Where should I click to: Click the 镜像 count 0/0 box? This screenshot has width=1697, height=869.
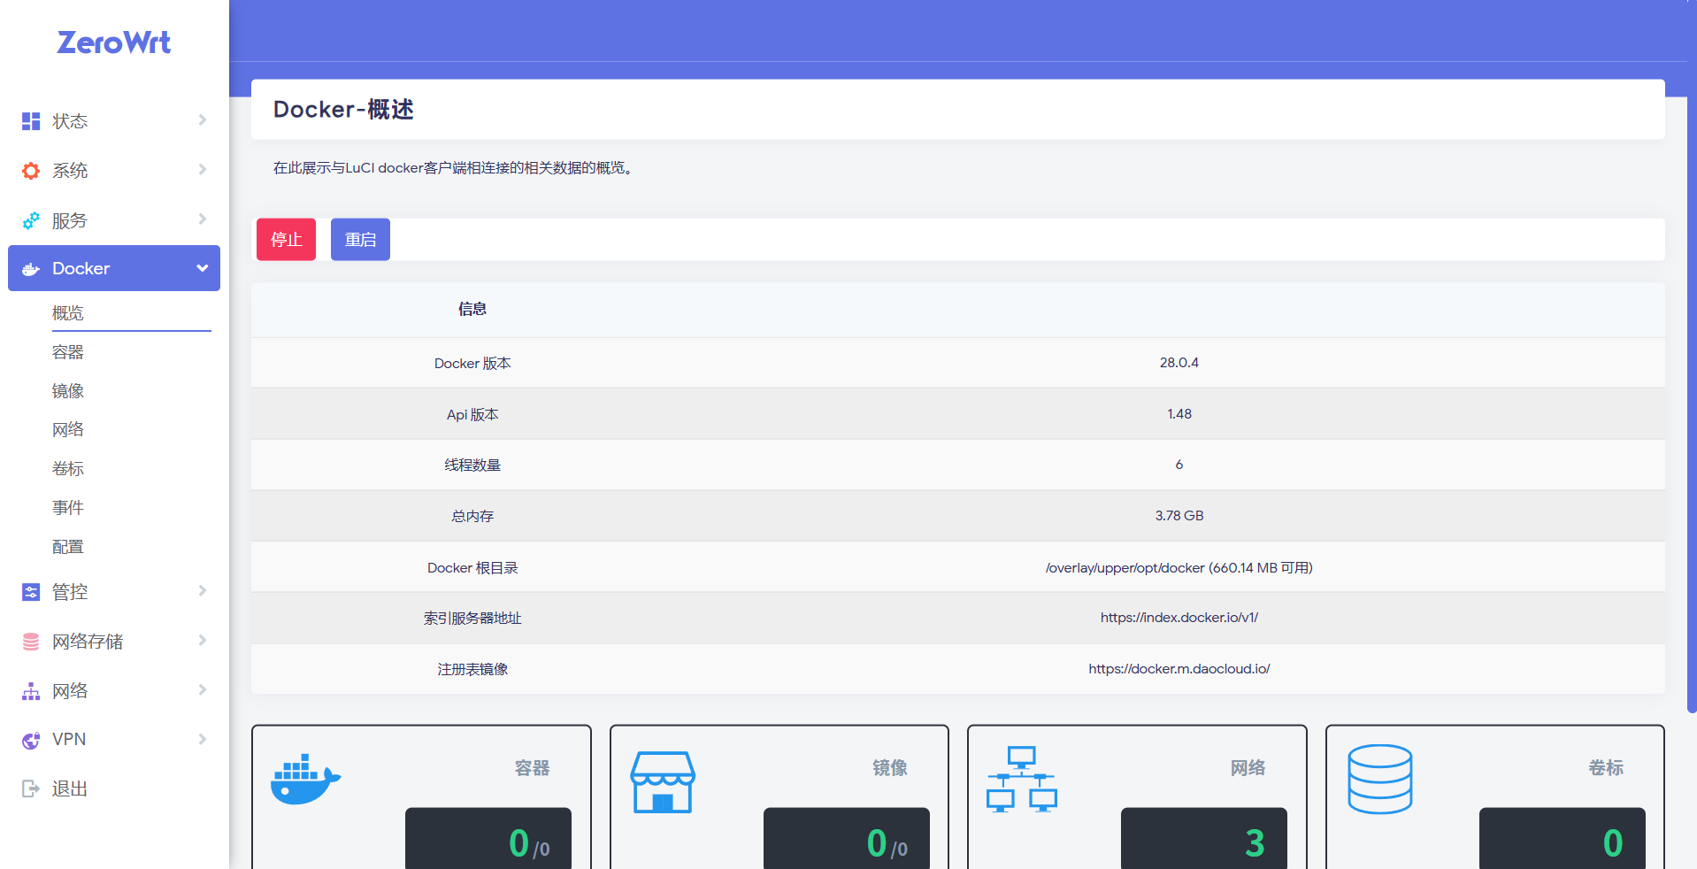pyautogui.click(x=847, y=838)
